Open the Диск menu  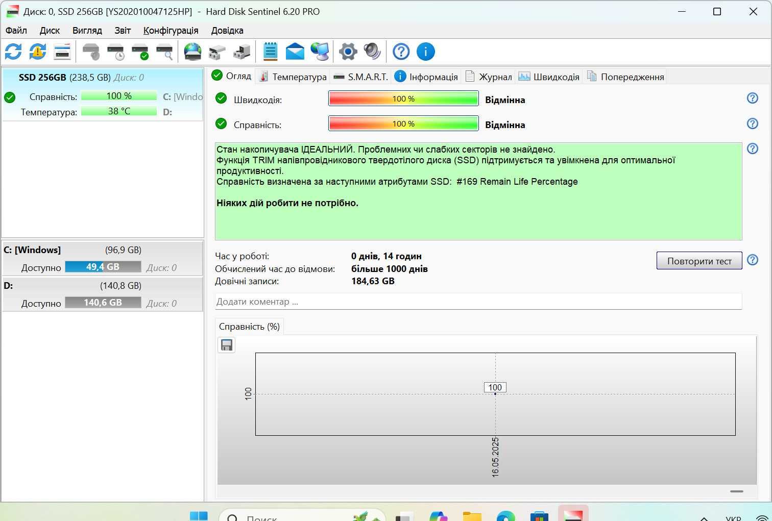coord(50,31)
